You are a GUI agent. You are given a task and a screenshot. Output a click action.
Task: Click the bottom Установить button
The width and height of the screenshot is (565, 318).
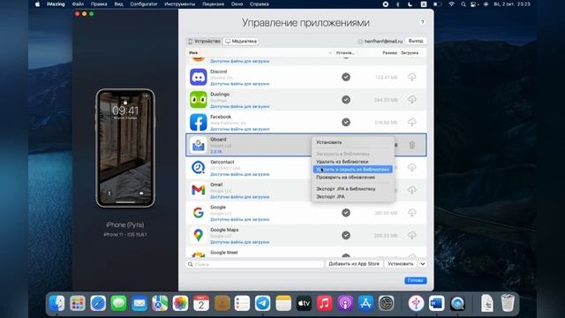(x=400, y=264)
